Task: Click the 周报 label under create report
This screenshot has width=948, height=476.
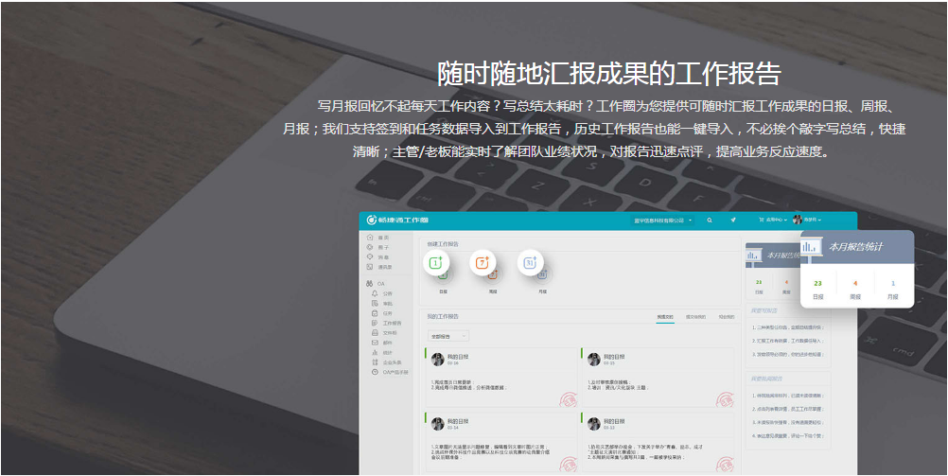Action: point(493,291)
